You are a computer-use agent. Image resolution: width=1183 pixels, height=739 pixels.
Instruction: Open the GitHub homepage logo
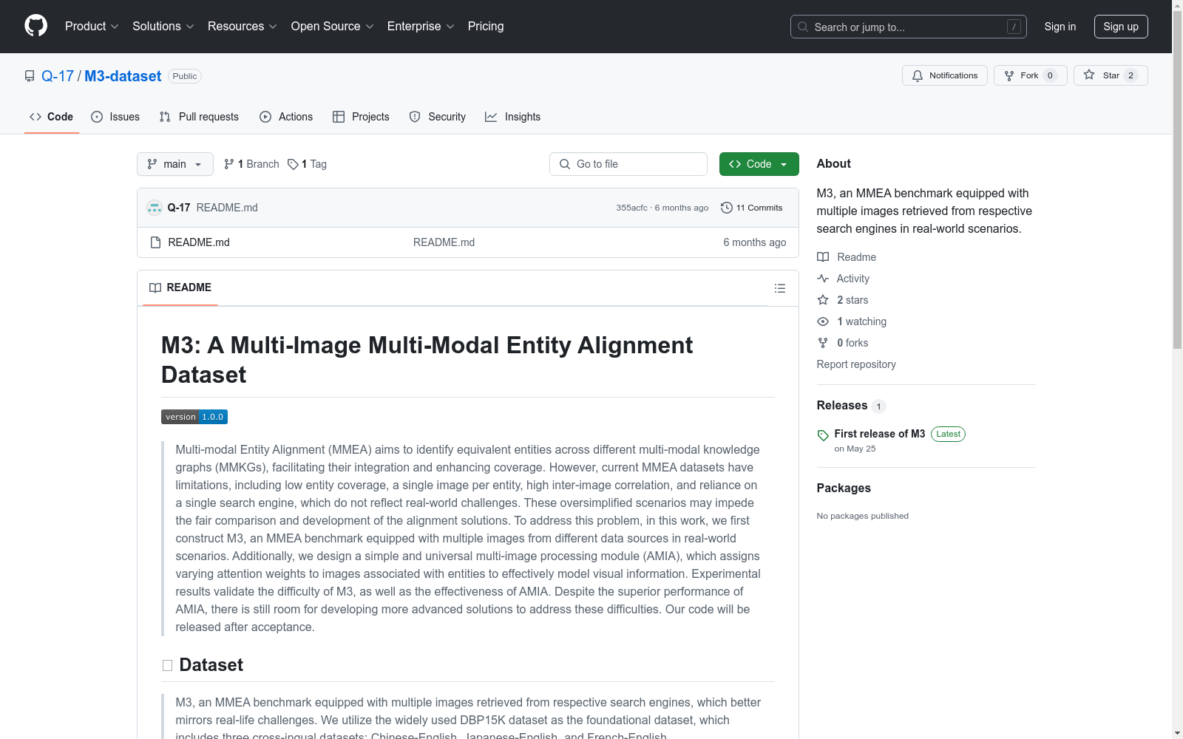(x=35, y=26)
